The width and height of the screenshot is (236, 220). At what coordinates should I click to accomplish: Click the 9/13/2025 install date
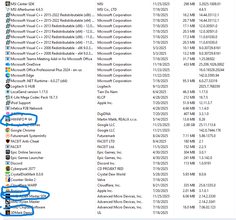tap(160, 86)
